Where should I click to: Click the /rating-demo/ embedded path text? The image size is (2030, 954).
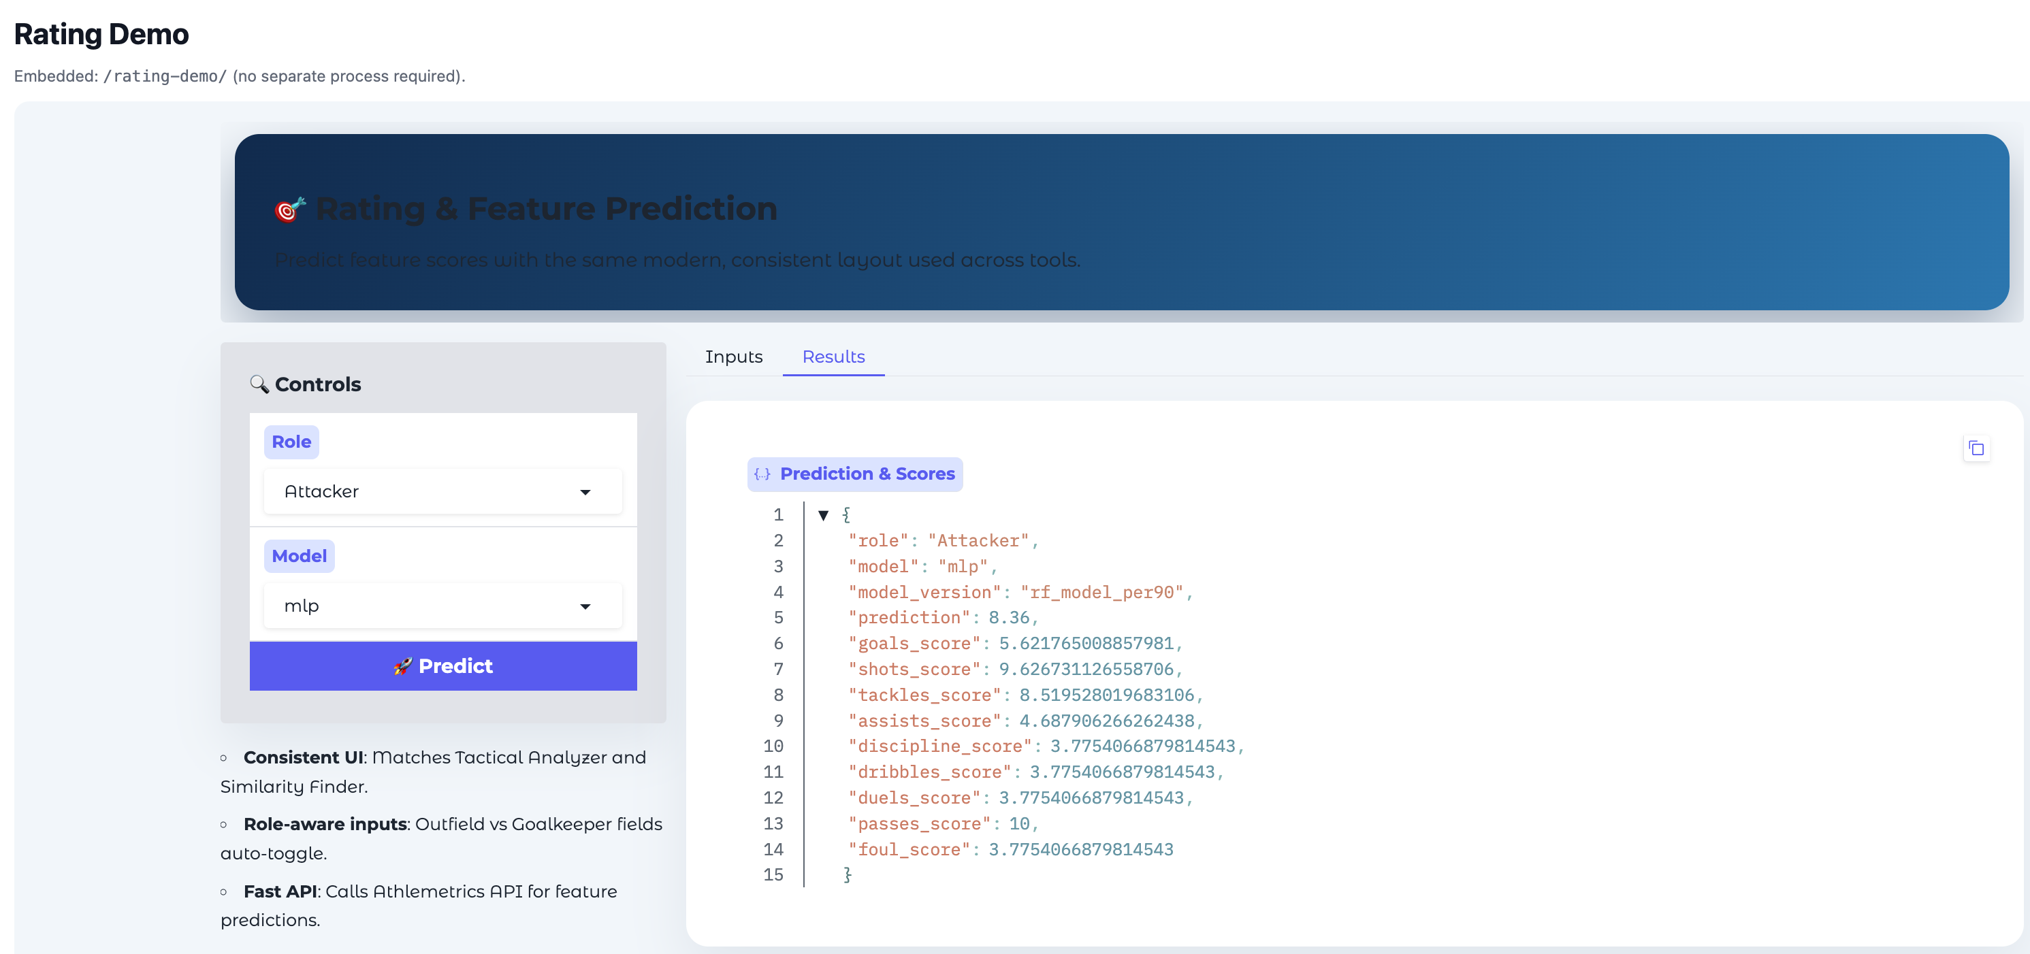pyautogui.click(x=165, y=76)
